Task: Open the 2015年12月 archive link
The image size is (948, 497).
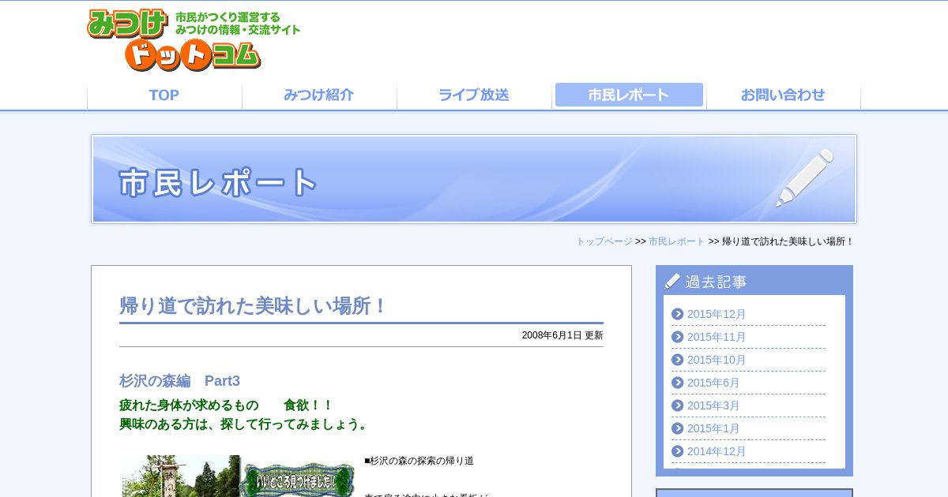Action: 717,314
